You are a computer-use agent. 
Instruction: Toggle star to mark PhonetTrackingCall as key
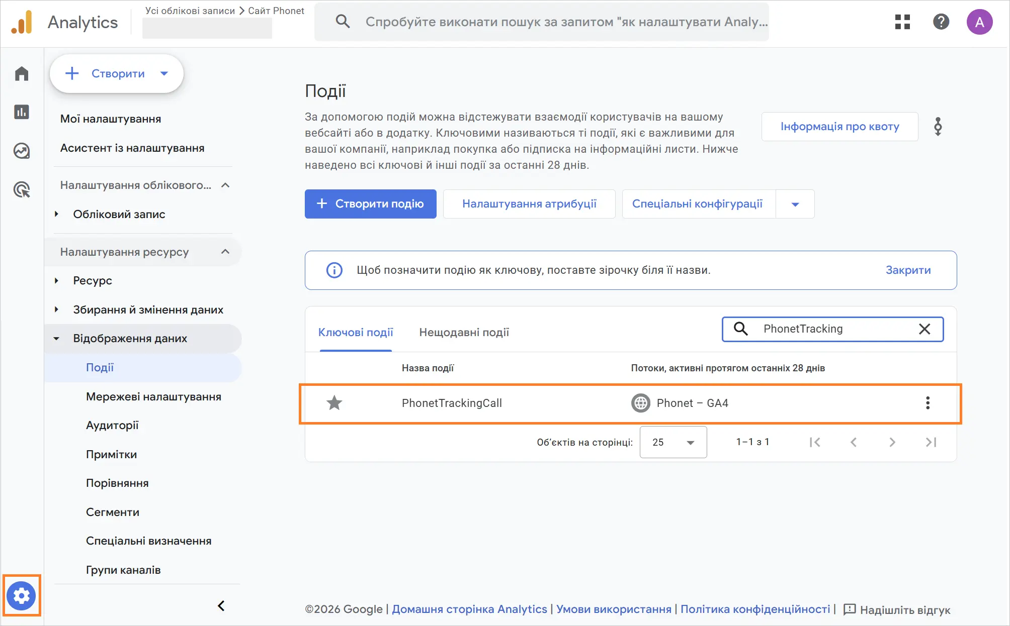[x=334, y=403]
